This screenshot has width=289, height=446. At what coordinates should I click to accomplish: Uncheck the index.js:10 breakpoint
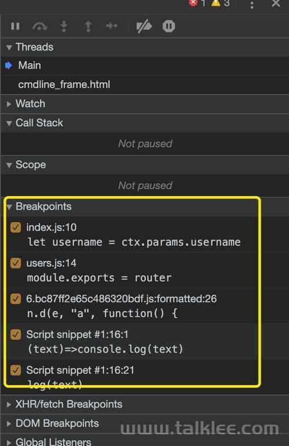click(x=16, y=227)
